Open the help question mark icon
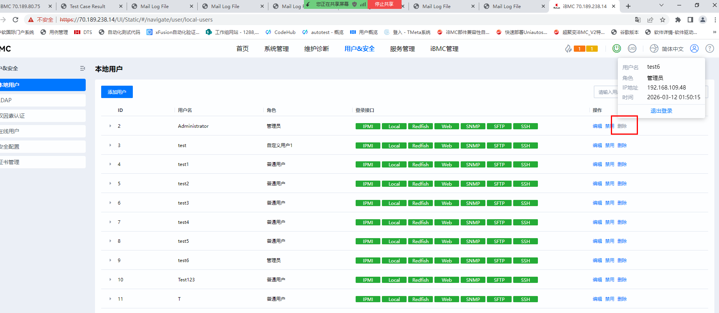719x313 pixels. pyautogui.click(x=710, y=49)
